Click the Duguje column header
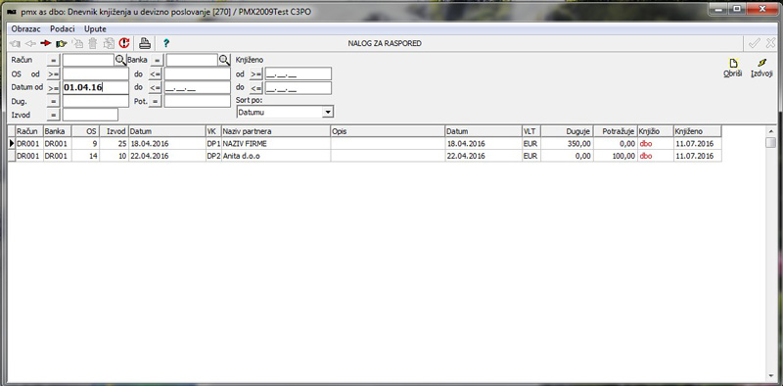The height and width of the screenshot is (386, 783). click(x=567, y=131)
